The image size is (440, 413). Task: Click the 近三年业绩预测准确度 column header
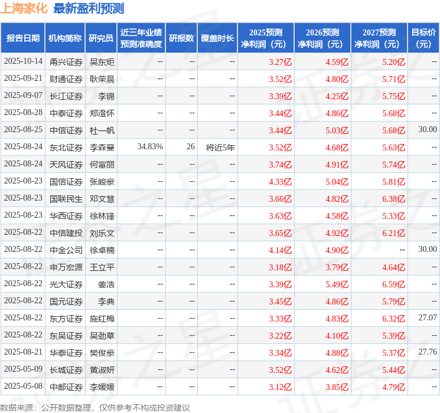point(141,38)
